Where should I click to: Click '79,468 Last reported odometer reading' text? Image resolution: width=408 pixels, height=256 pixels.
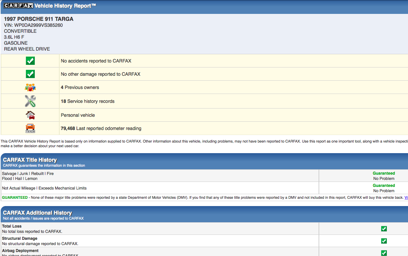tap(101, 128)
